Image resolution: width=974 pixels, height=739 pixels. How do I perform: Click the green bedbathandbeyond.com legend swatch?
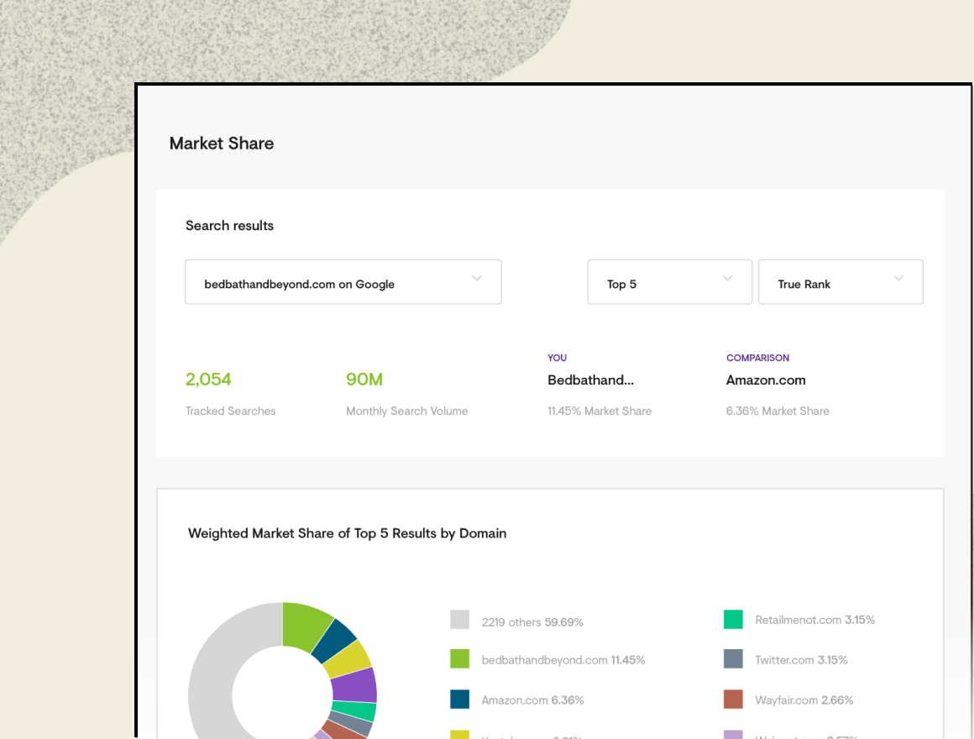pyautogui.click(x=459, y=659)
